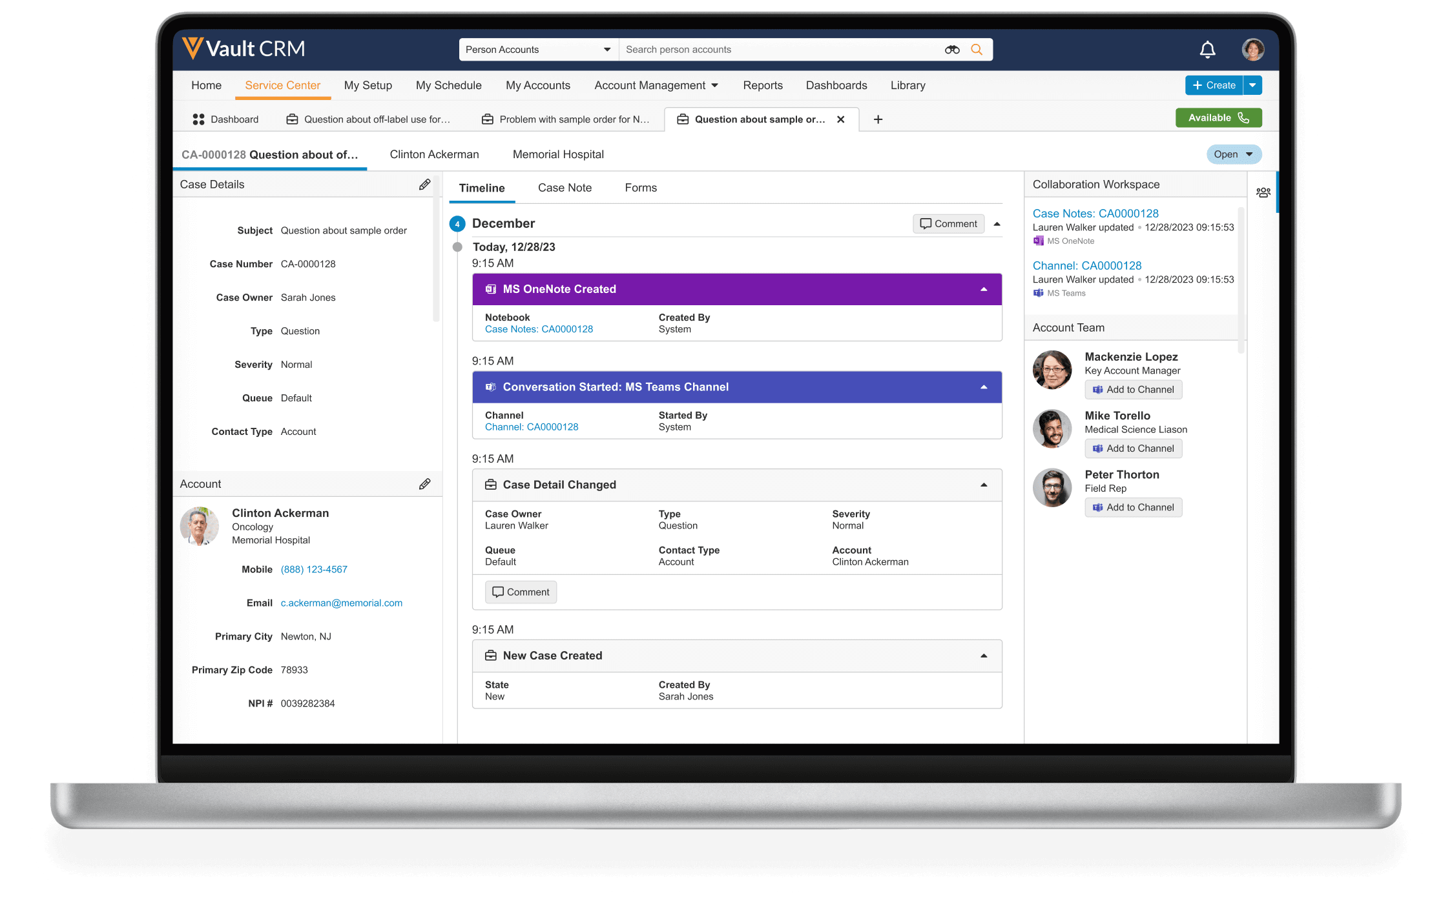Screen dimensions: 1452x915
Task: Click the search person accounts field
Action: (775, 50)
